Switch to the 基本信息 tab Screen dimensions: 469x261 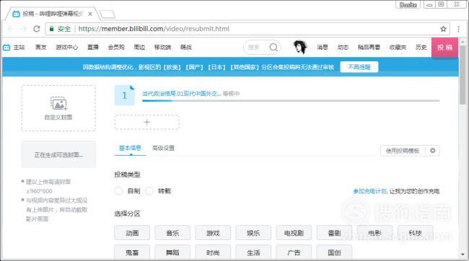[130, 148]
